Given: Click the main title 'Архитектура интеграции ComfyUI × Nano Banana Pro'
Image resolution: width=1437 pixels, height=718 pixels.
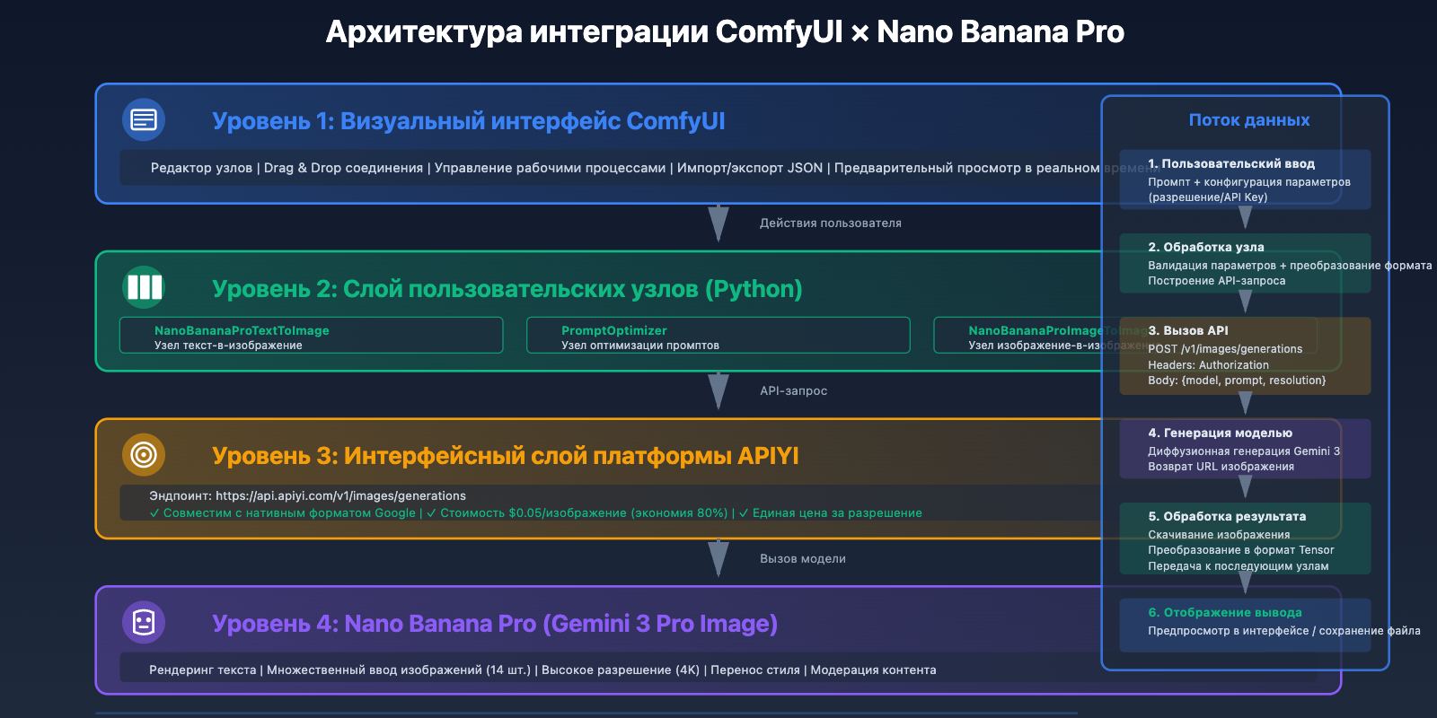Looking at the screenshot, I should click(x=725, y=31).
